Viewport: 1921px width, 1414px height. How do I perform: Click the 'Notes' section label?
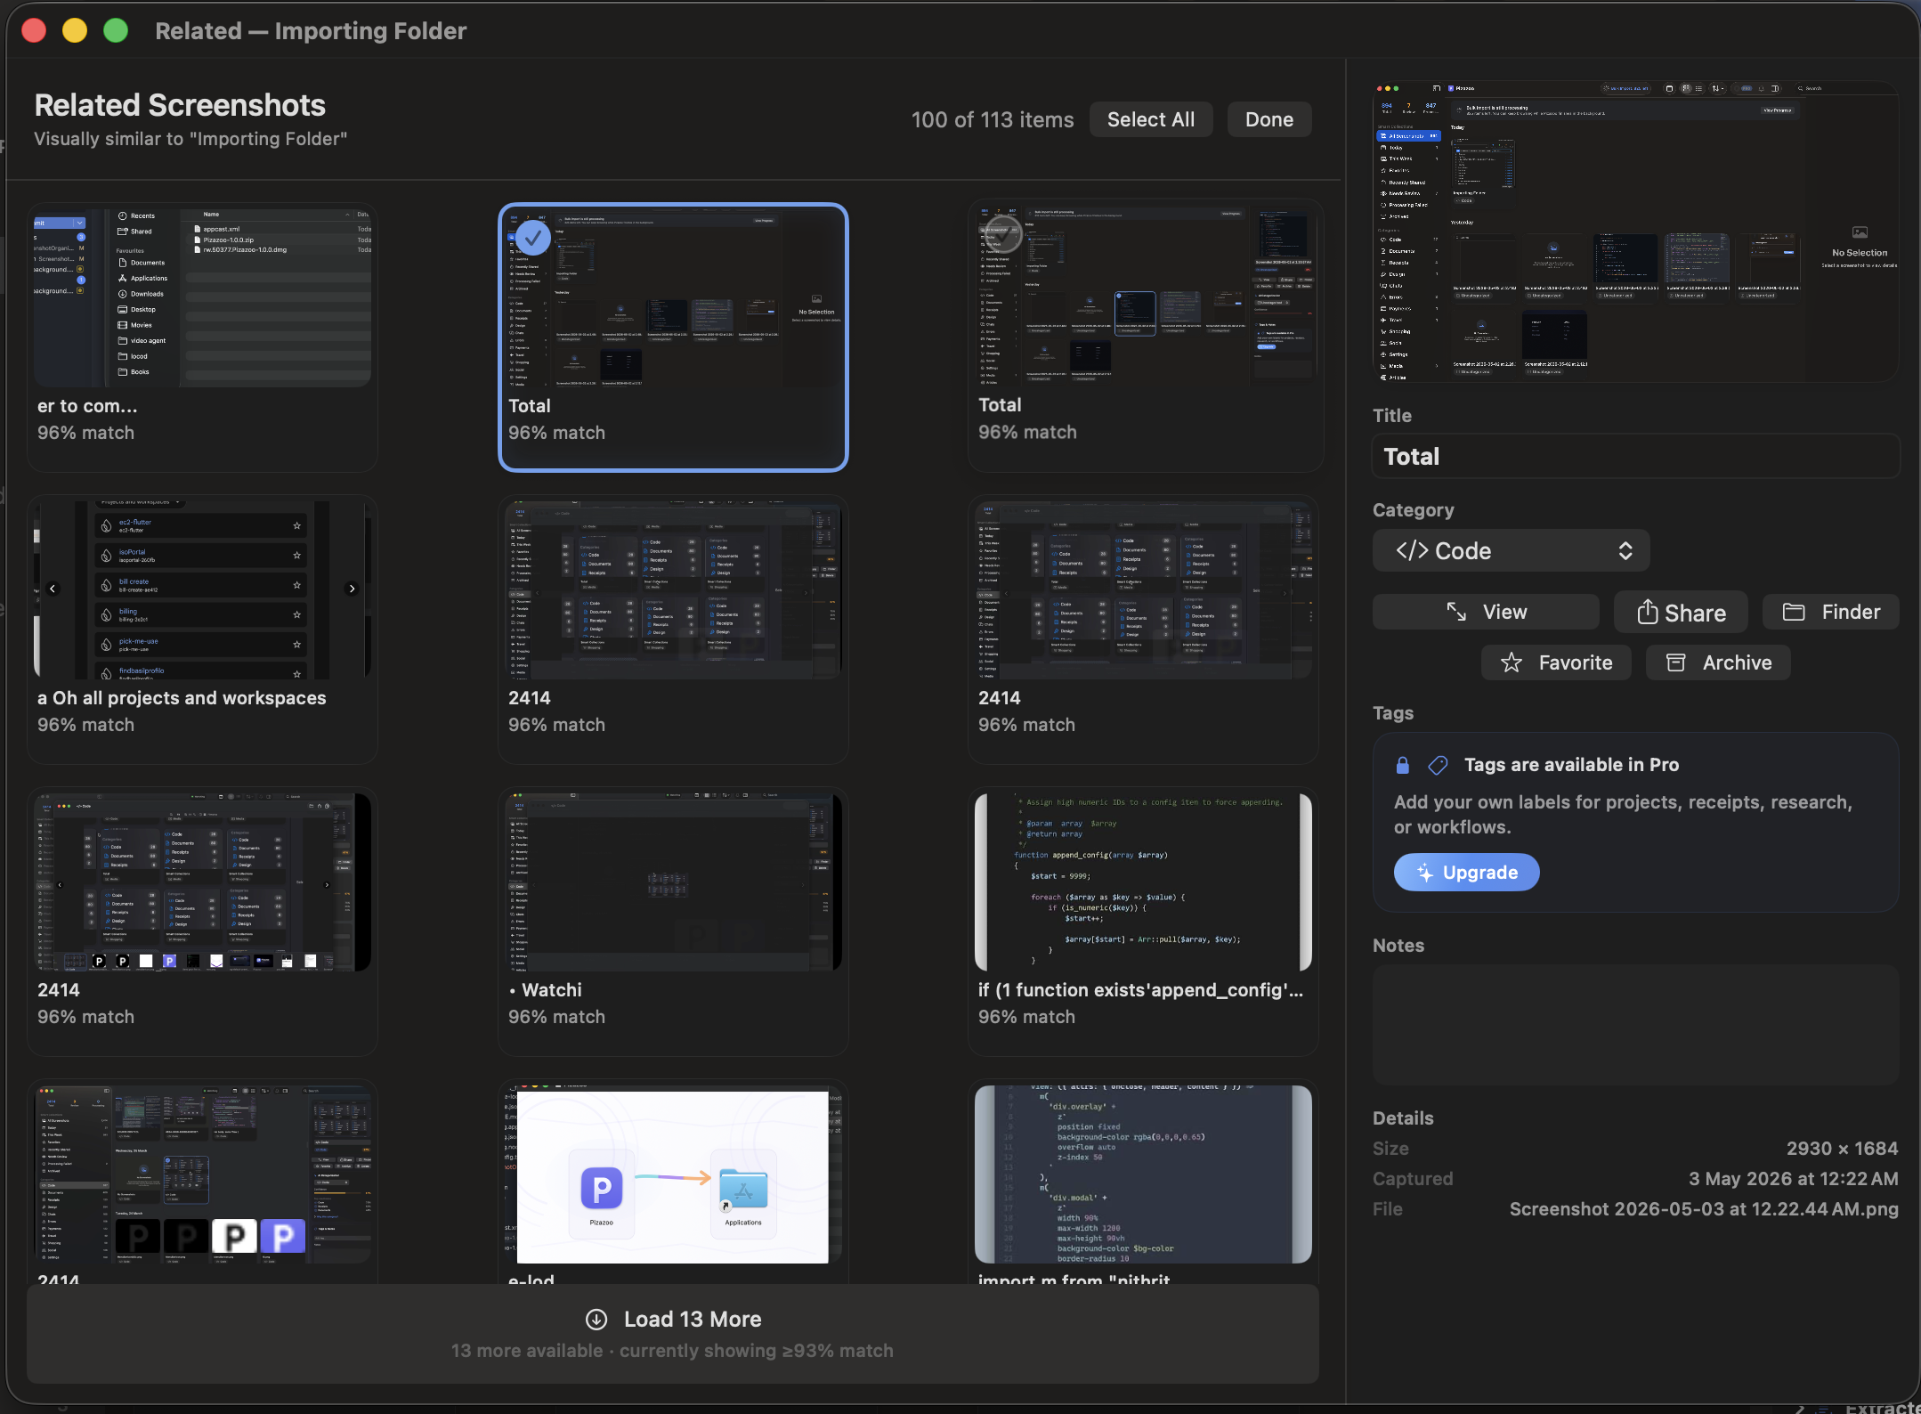click(1398, 946)
